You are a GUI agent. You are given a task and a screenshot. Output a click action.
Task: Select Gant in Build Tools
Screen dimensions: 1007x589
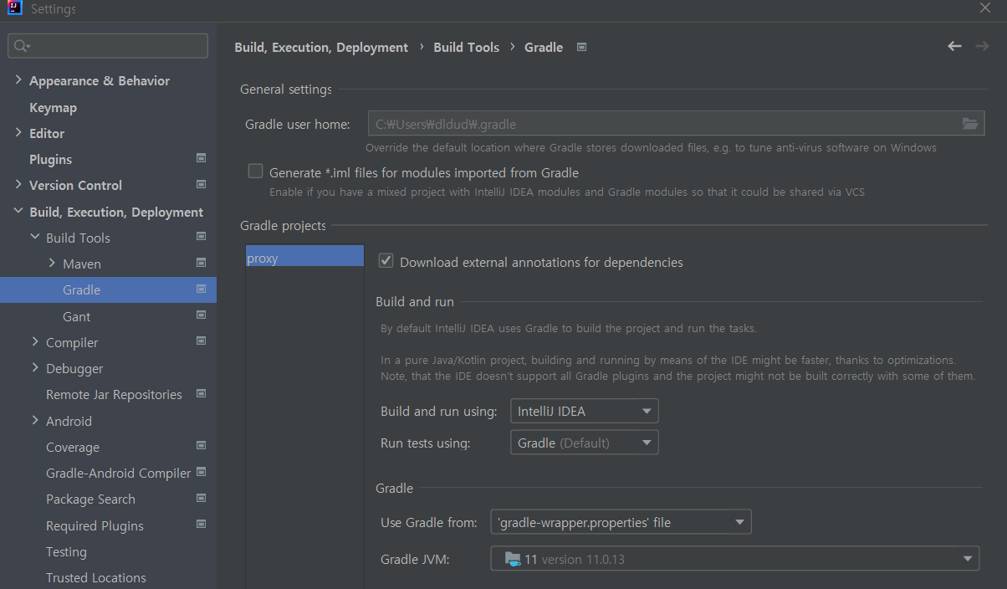tap(76, 316)
